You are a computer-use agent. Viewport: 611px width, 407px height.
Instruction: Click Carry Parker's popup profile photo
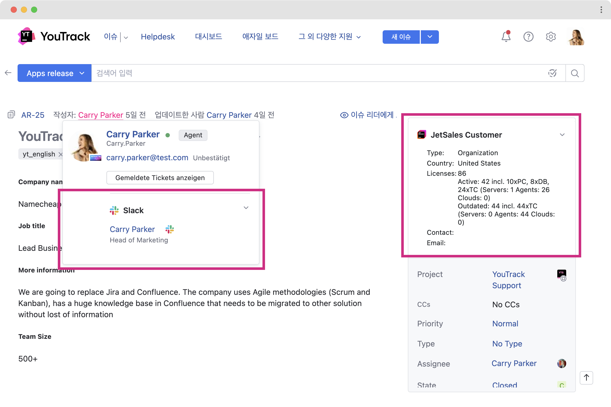click(85, 146)
